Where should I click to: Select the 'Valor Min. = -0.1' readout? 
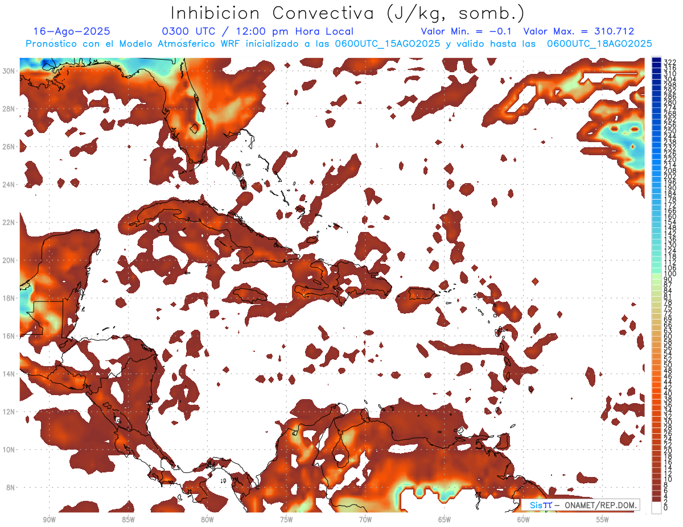pos(467,32)
